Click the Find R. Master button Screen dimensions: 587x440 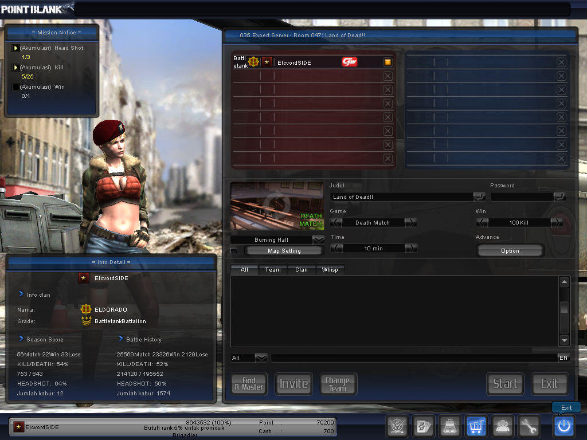(249, 383)
